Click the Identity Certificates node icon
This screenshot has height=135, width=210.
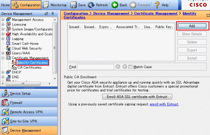pos(13,62)
